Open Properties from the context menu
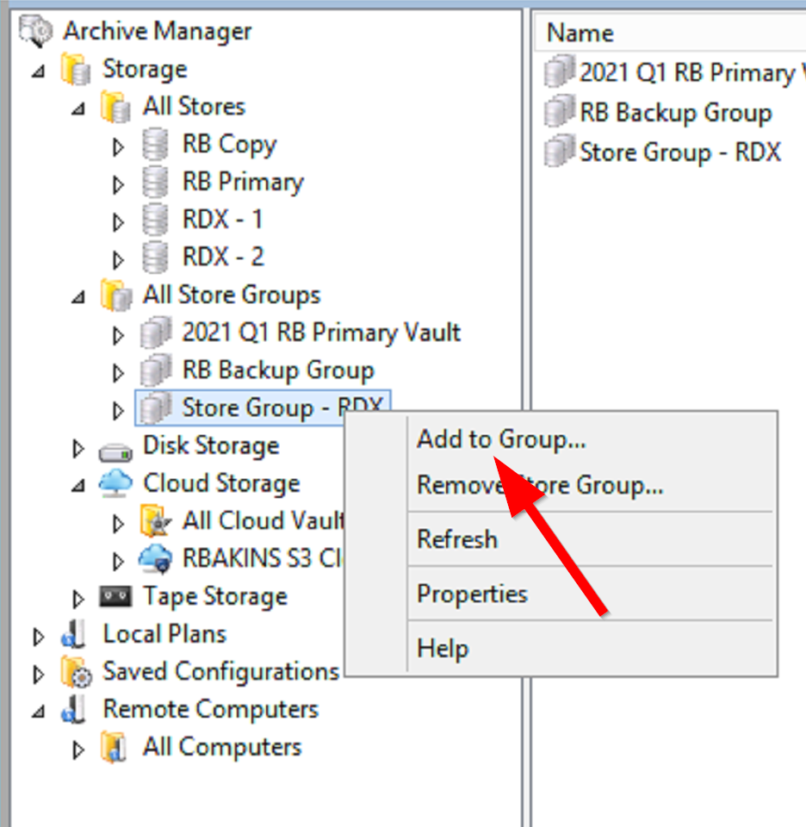Image resolution: width=806 pixels, height=827 pixels. [x=561, y=594]
